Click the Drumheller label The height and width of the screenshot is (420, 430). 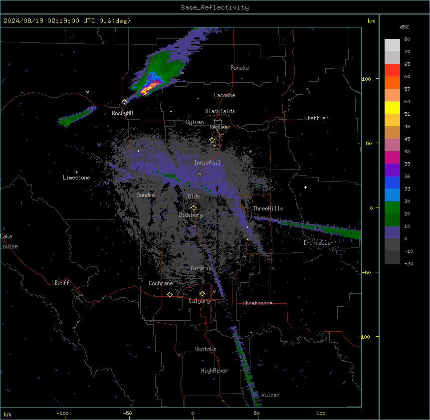point(318,243)
